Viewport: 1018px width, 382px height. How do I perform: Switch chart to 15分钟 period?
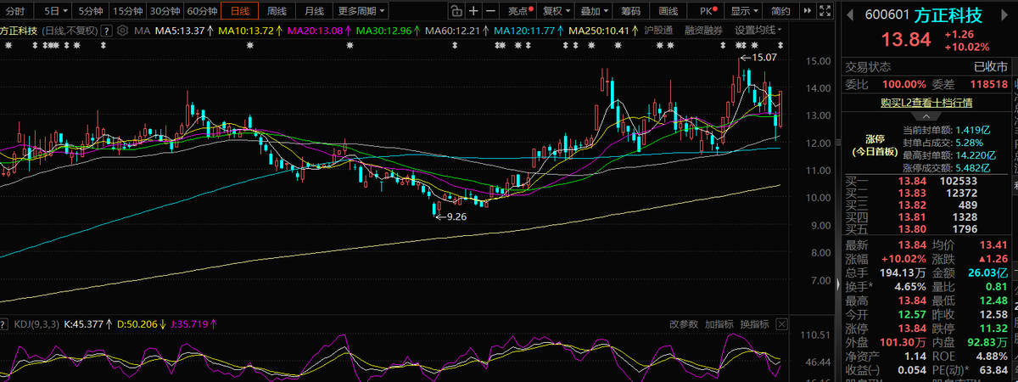128,11
